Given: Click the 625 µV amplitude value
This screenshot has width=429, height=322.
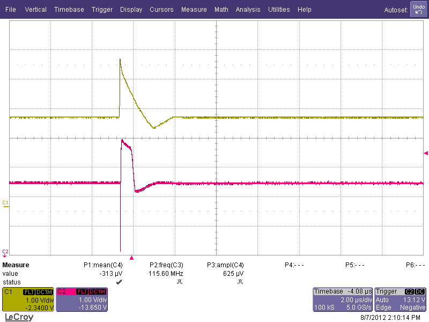Looking at the screenshot, I should (x=233, y=274).
